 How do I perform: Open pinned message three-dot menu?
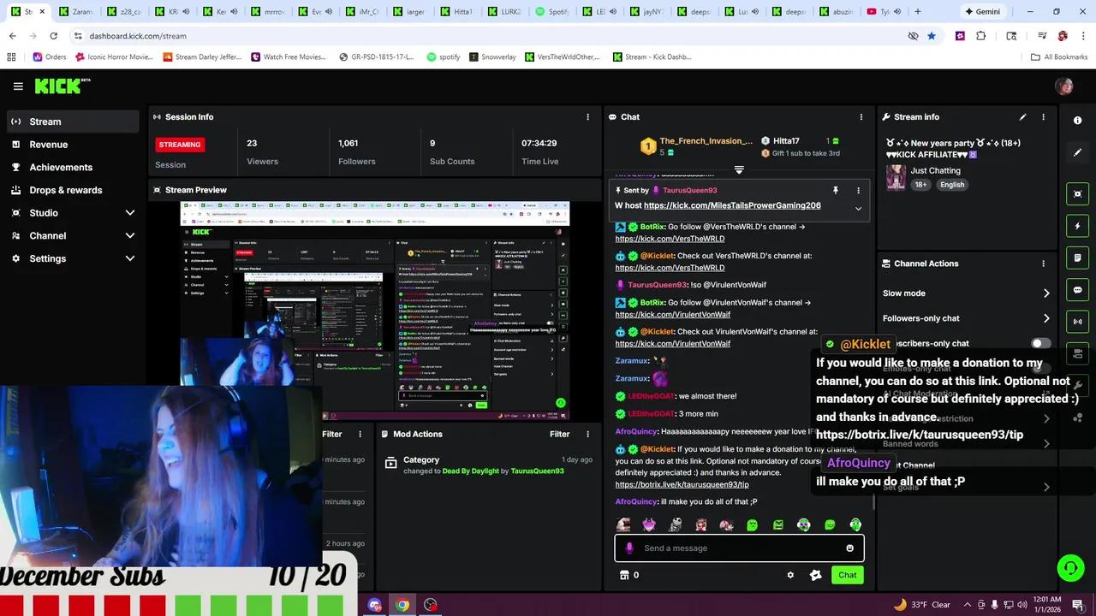tap(858, 191)
